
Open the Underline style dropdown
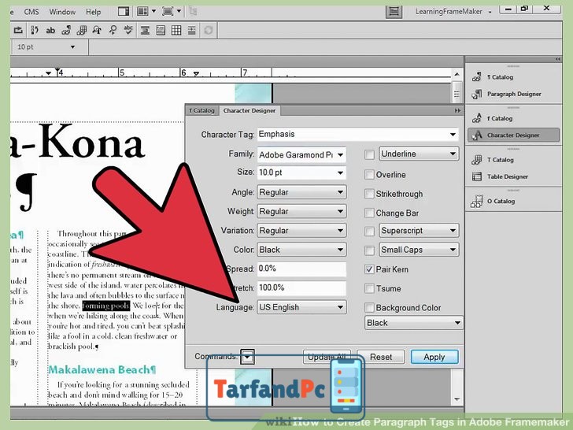pos(419,154)
